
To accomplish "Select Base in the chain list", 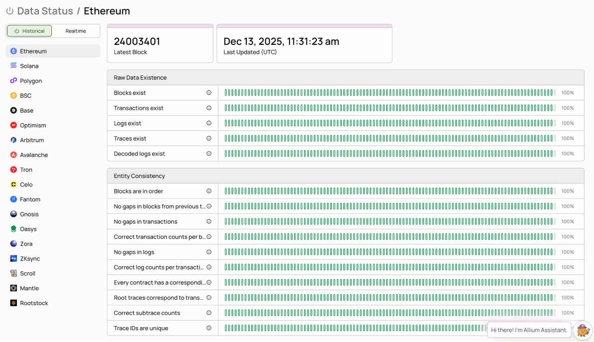I will pos(53,110).
